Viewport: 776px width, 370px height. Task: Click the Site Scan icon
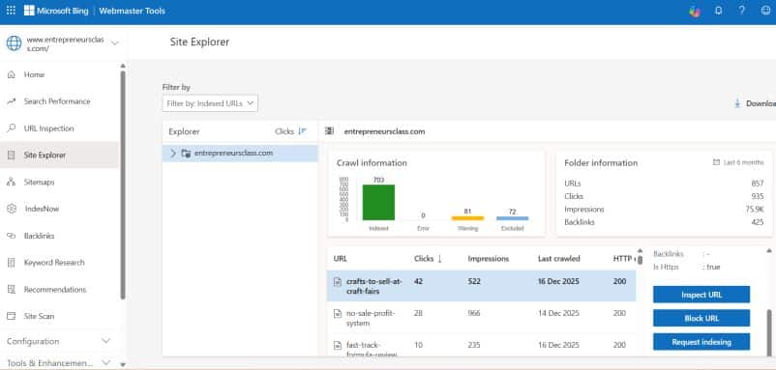(12, 316)
